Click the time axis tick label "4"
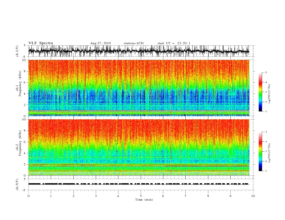The height and width of the screenshot is (220, 285). (118, 196)
